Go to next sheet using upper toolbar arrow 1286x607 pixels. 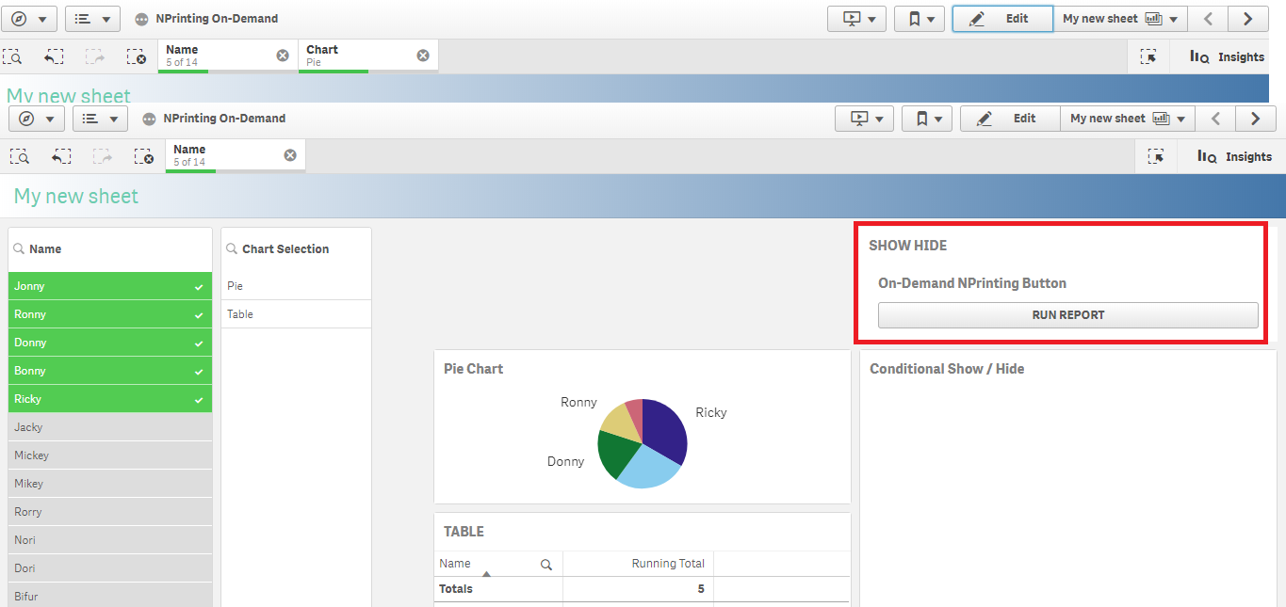[x=1247, y=19]
